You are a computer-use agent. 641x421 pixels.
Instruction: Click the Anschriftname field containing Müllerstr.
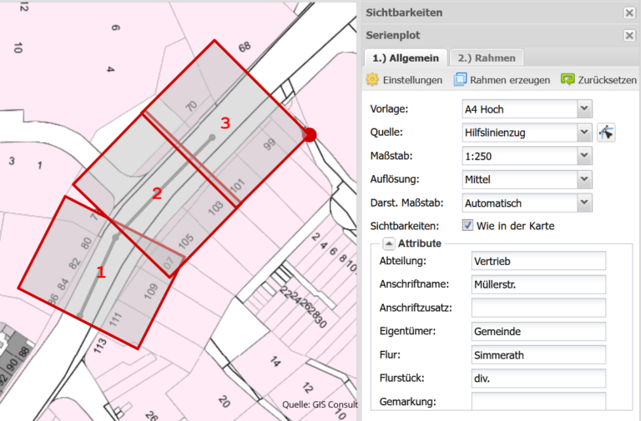[x=538, y=285]
